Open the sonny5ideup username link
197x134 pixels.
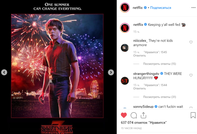(x=143, y=107)
